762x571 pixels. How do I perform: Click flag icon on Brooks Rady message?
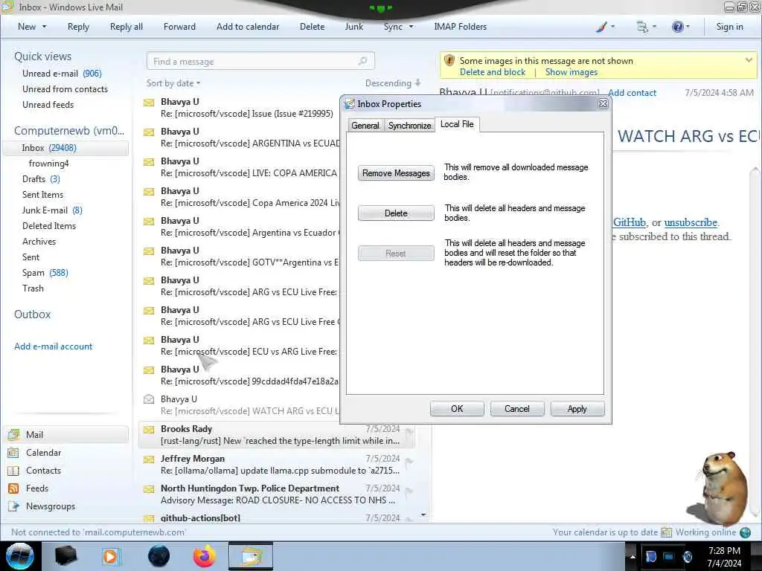[x=409, y=432]
